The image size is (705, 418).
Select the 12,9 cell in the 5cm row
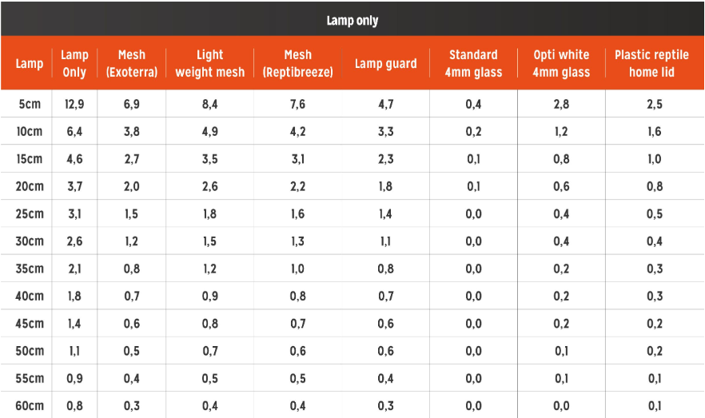pyautogui.click(x=74, y=104)
